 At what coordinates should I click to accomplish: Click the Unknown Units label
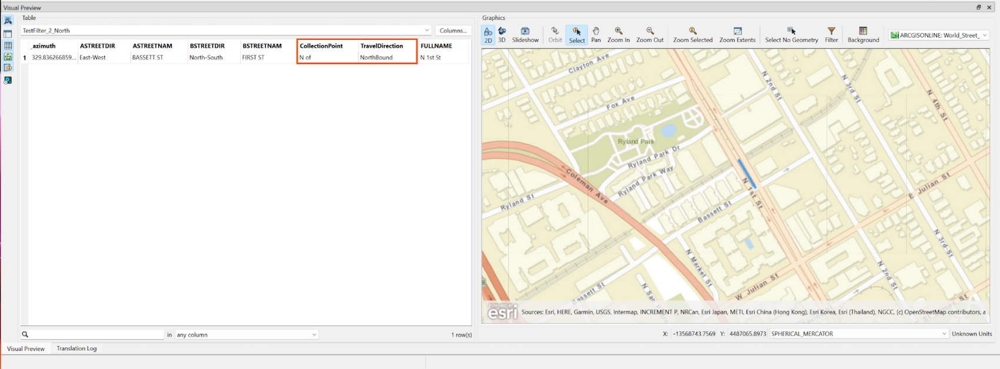click(x=972, y=334)
